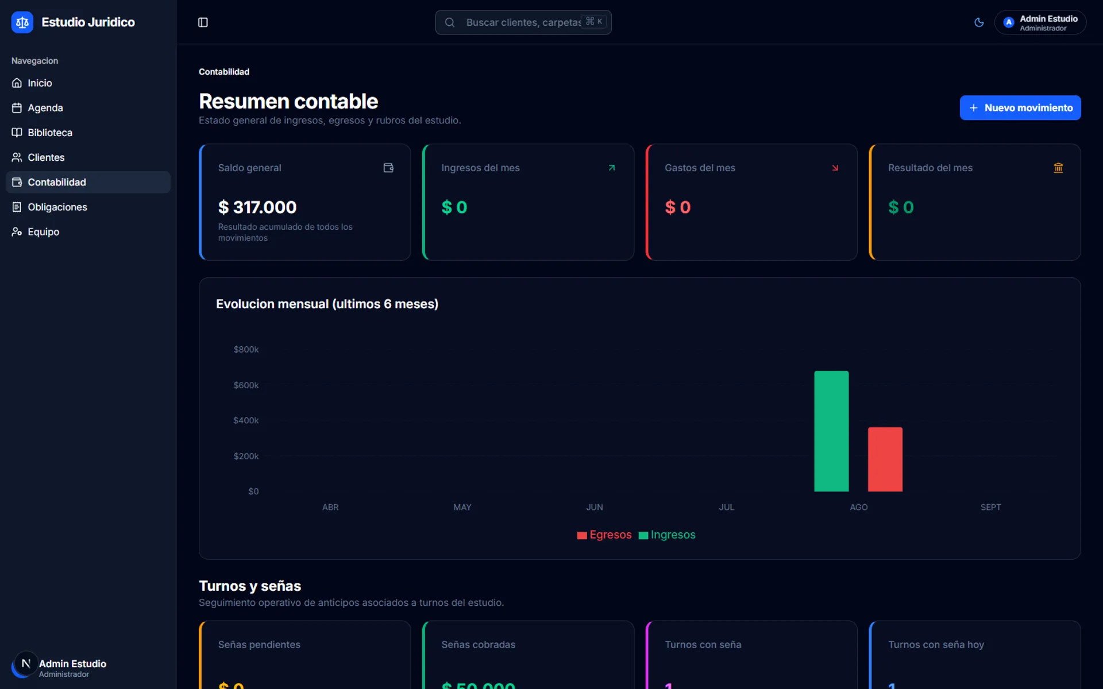
Task: Click the Admin Estudio name at the sidebar bottom
Action: 72,664
